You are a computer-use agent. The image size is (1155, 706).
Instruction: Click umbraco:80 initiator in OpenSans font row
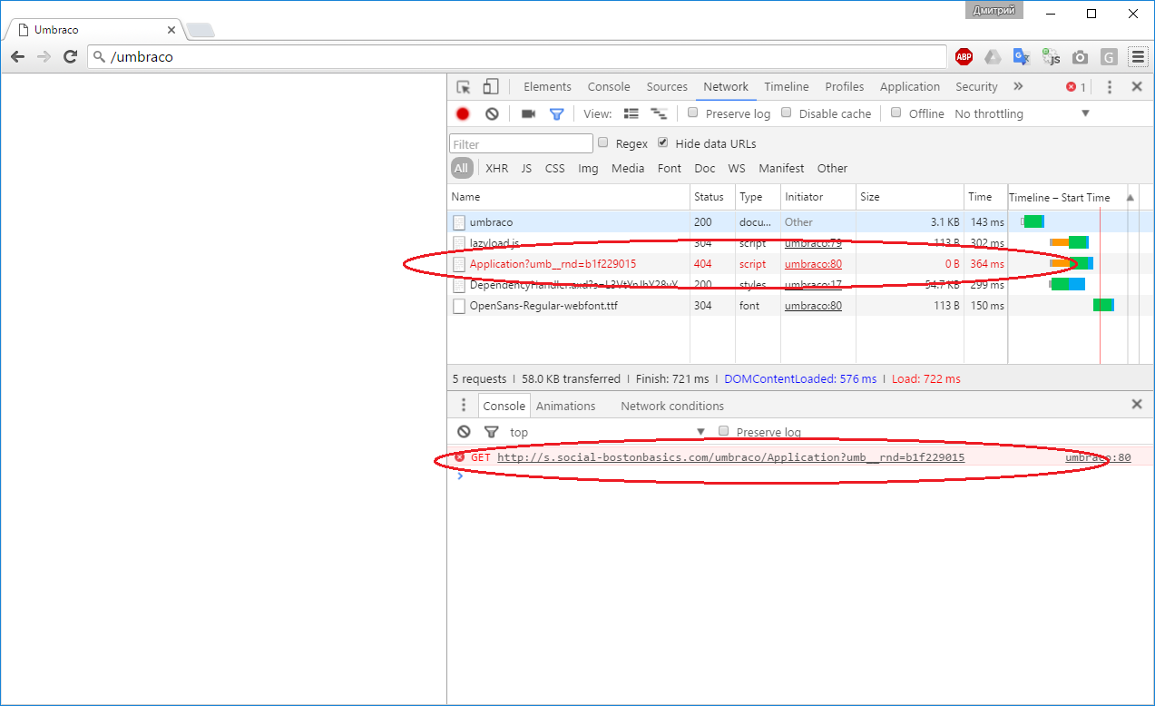pos(813,306)
